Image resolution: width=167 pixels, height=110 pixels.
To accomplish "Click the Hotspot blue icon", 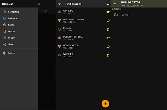I will point(5,38).
